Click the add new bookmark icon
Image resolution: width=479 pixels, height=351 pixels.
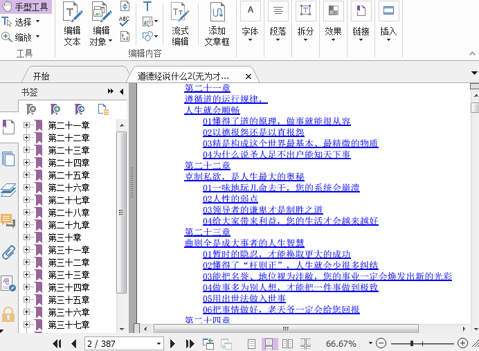click(55, 109)
